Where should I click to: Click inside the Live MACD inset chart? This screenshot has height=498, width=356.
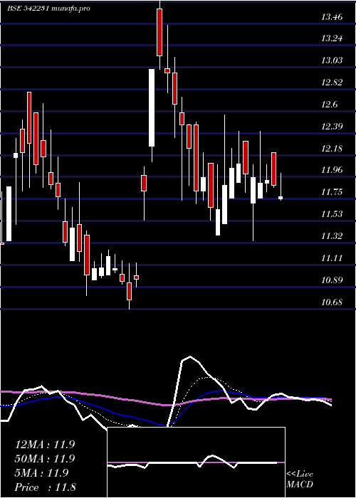click(196, 462)
